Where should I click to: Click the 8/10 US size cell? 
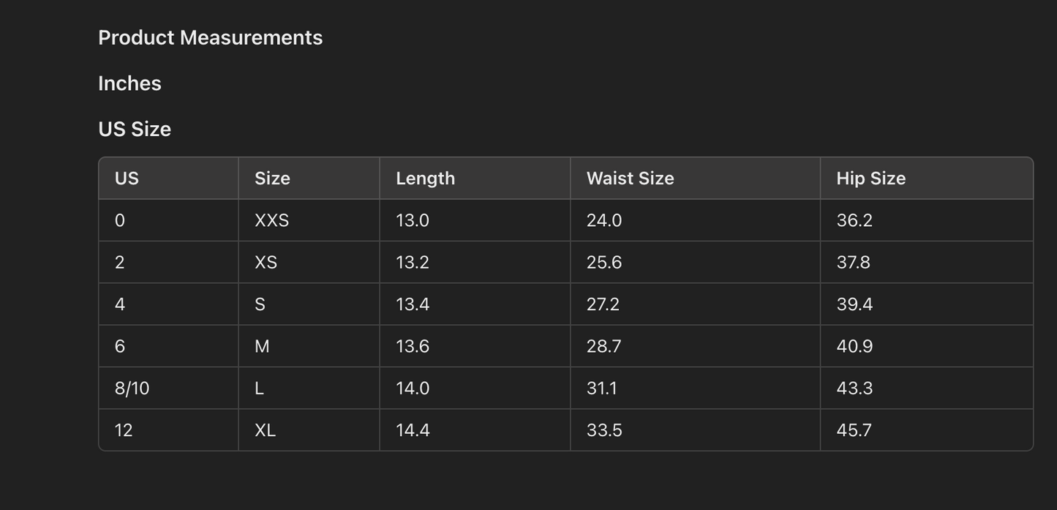tap(132, 389)
